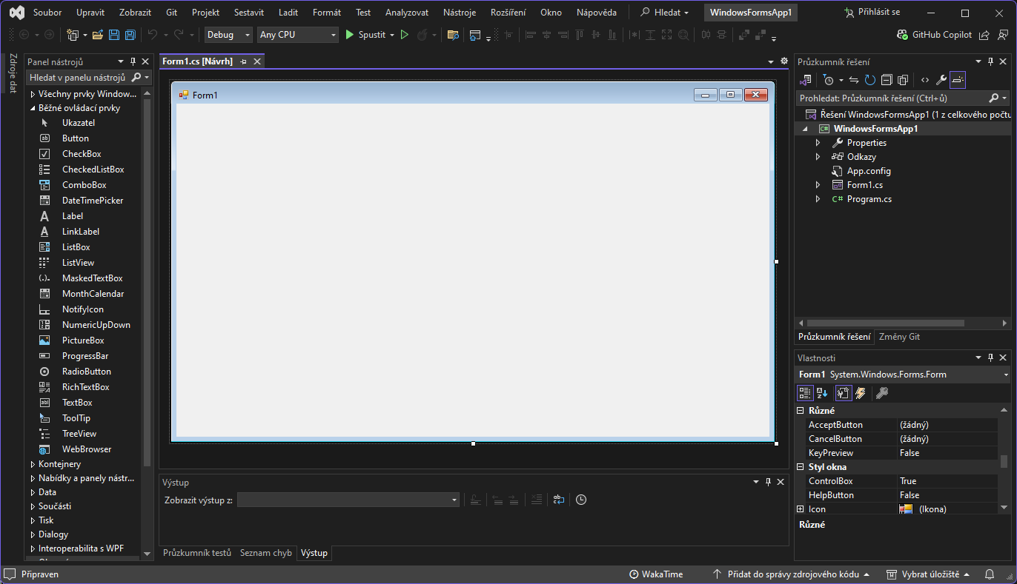The height and width of the screenshot is (584, 1017).
Task: Open project properties via the wrench toolbar icon
Action: (x=941, y=80)
